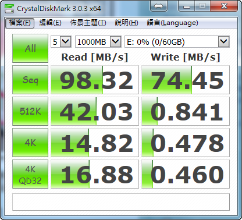Start the 4K QD32 test
This screenshot has height=220, width=242.
[30, 174]
